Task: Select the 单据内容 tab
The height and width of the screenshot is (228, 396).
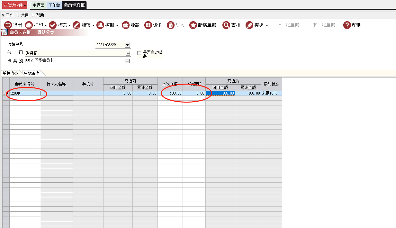Action: (x=11, y=73)
